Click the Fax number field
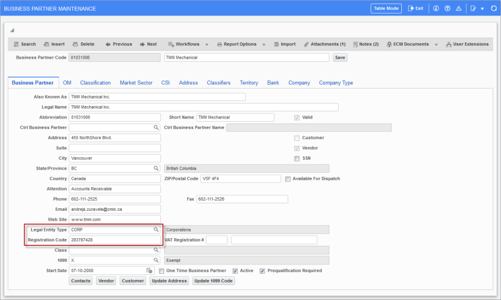Viewport: 501px width, 300px height. pyautogui.click(x=242, y=199)
